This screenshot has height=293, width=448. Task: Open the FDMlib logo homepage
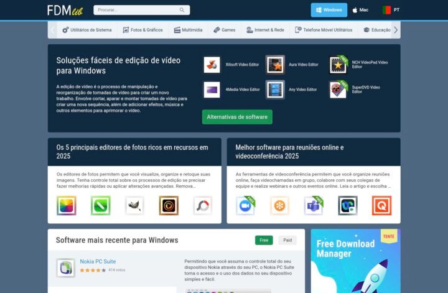coord(65,11)
